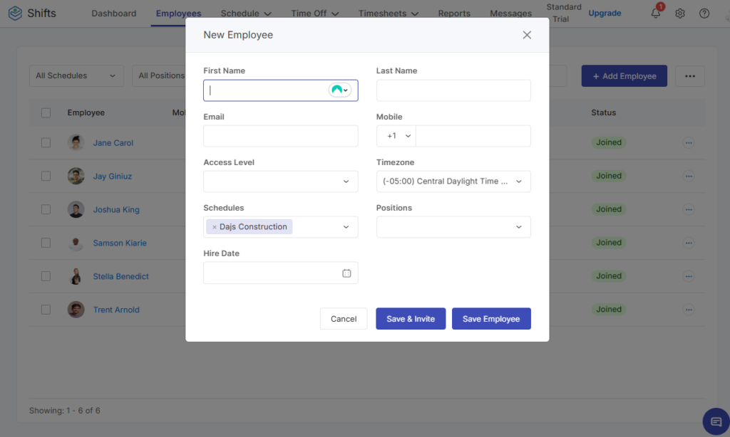Open the All Schedules filter
This screenshot has width=730, height=437.
[76, 75]
